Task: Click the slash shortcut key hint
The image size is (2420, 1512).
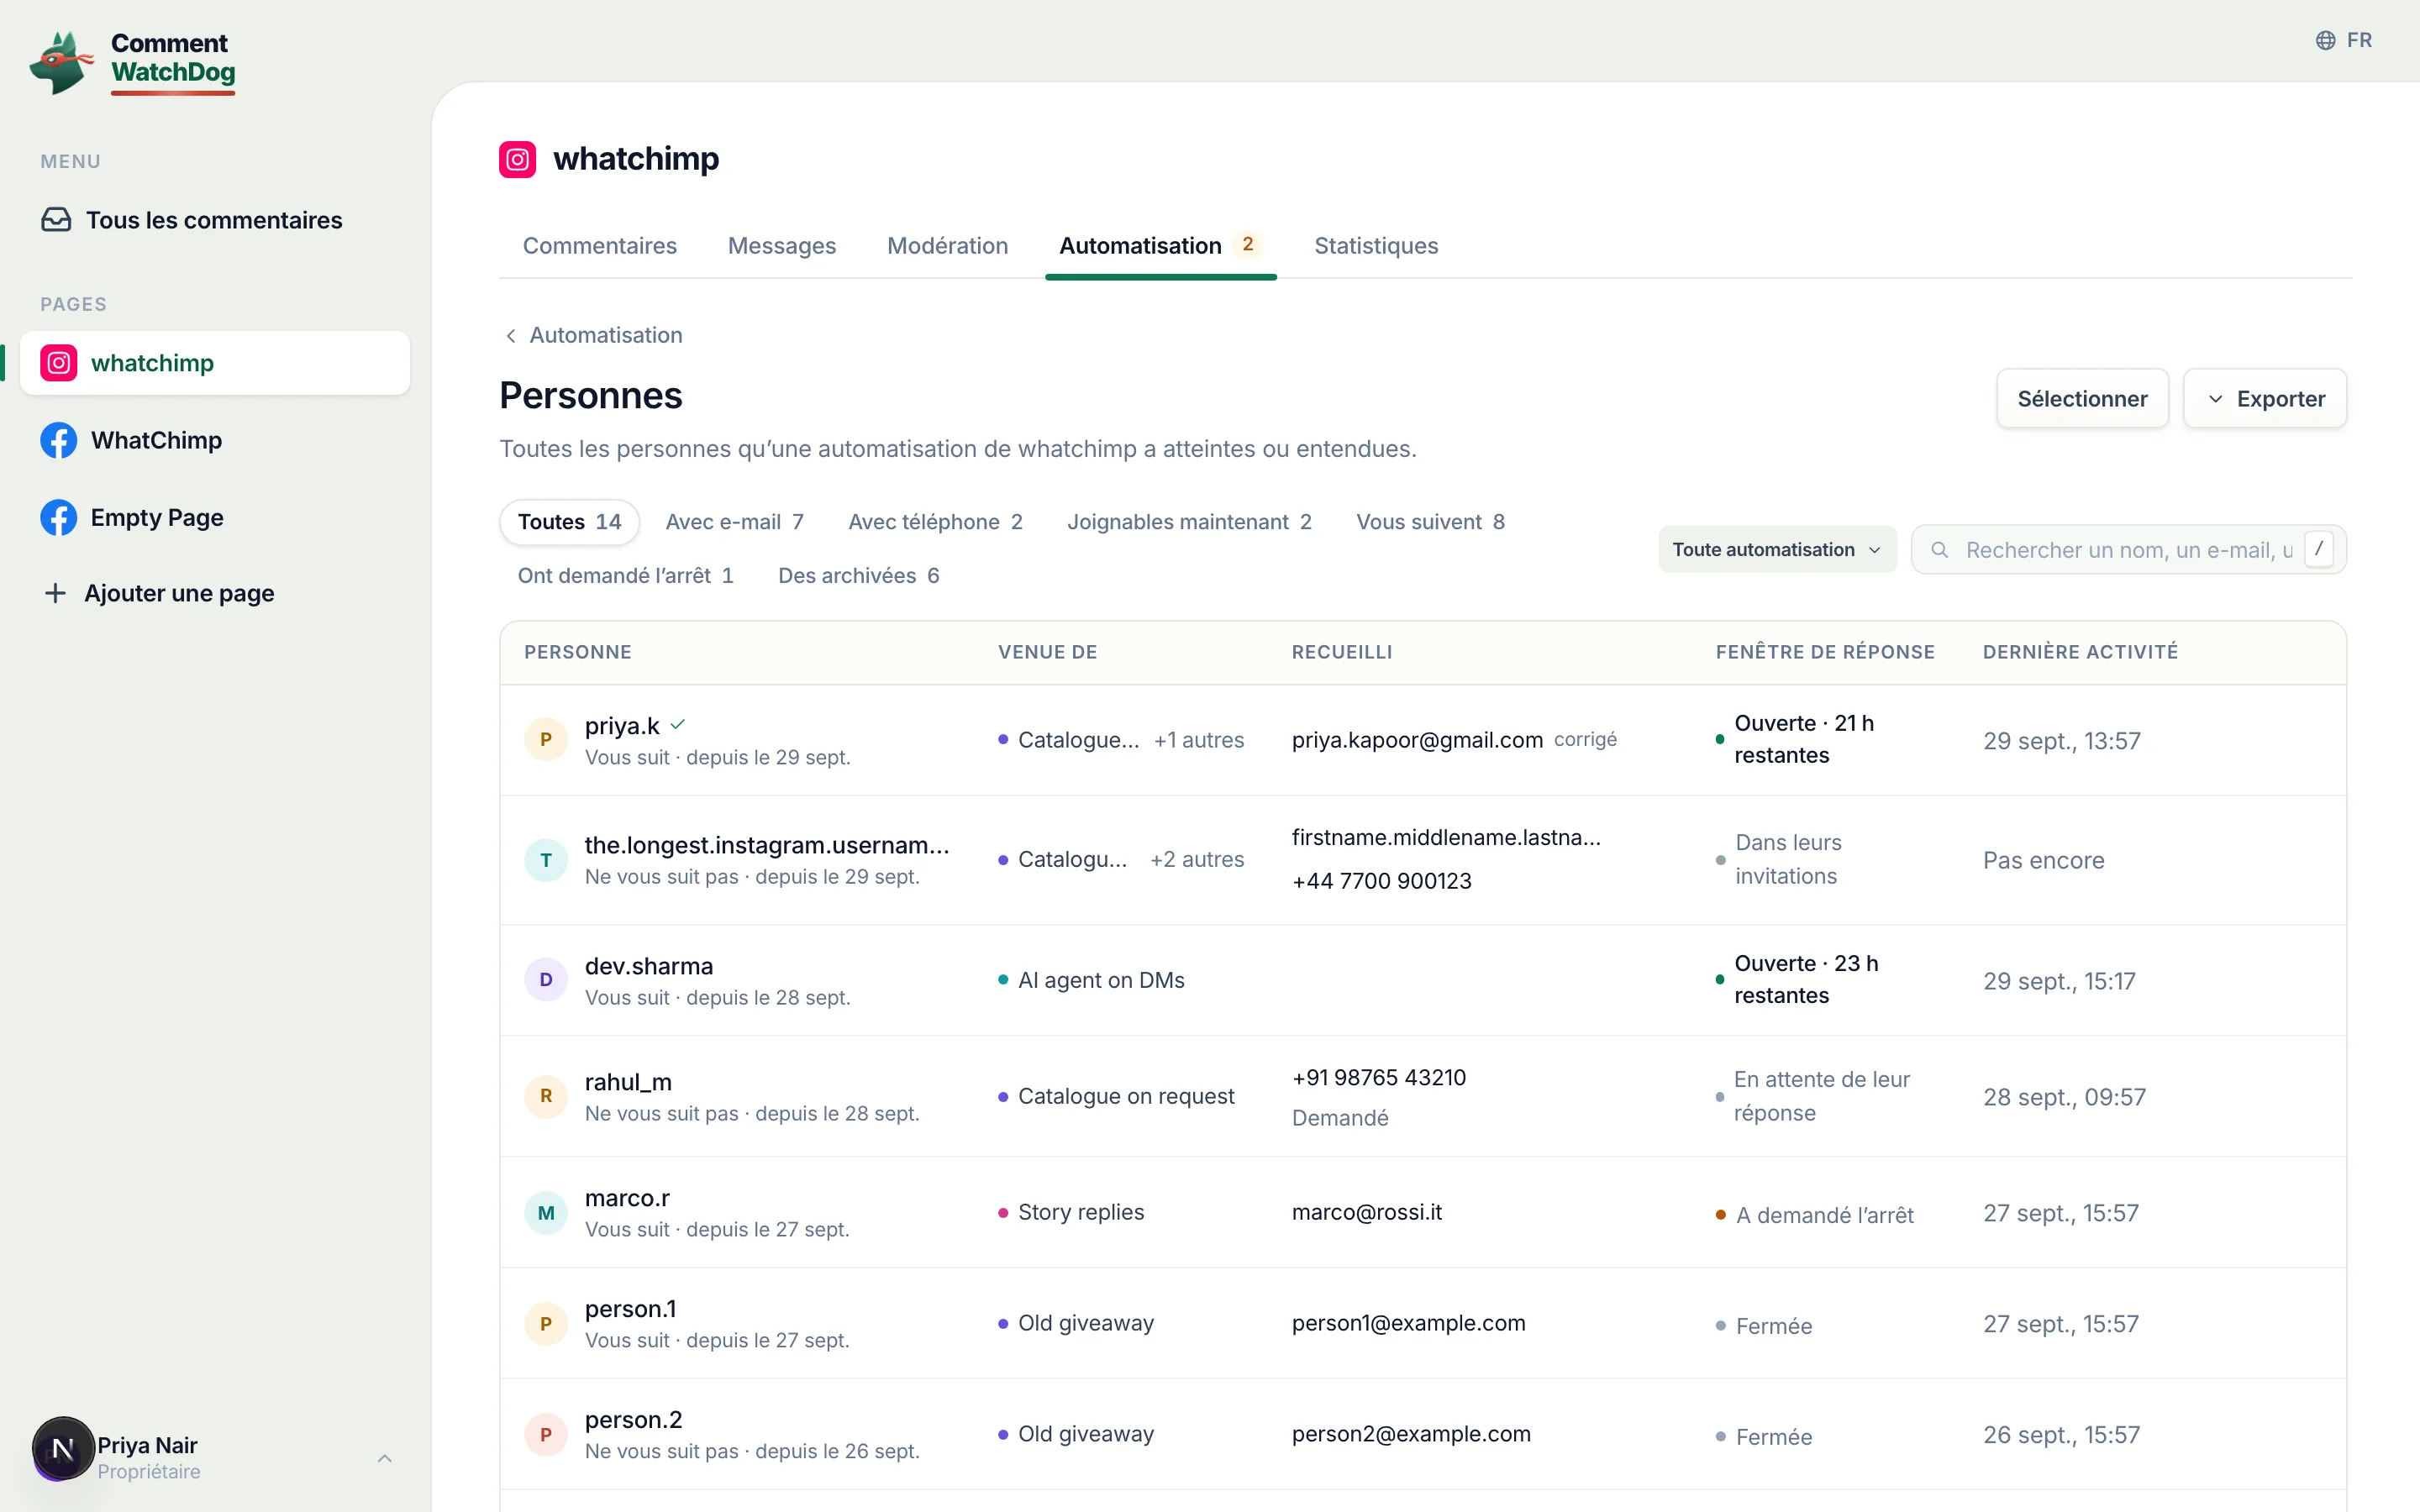Action: click(x=2318, y=549)
